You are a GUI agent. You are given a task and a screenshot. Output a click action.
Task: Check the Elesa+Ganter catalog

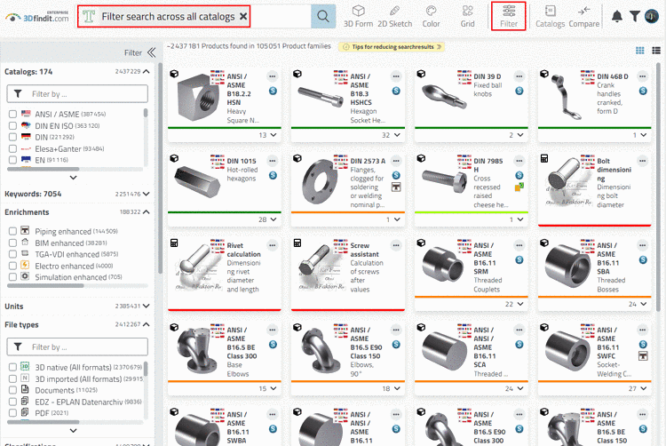click(12, 148)
